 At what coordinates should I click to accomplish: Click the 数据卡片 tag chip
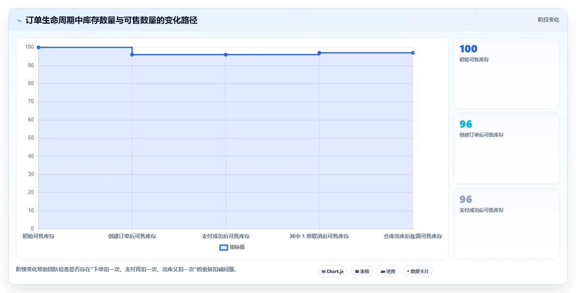(x=417, y=271)
